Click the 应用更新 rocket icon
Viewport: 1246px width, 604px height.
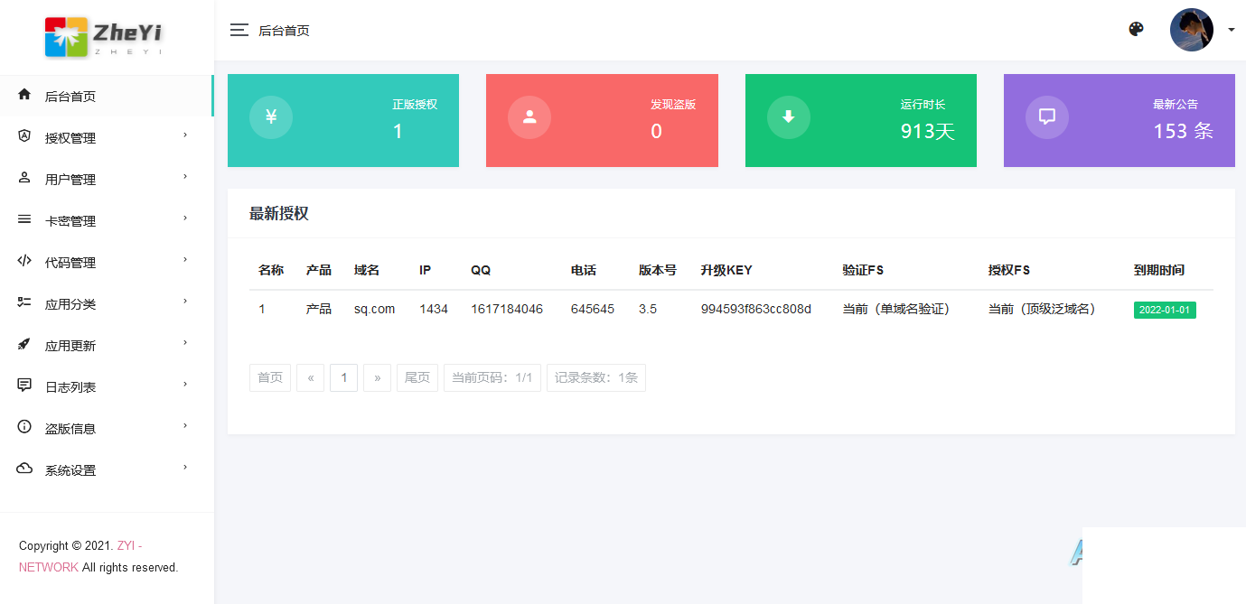point(24,345)
